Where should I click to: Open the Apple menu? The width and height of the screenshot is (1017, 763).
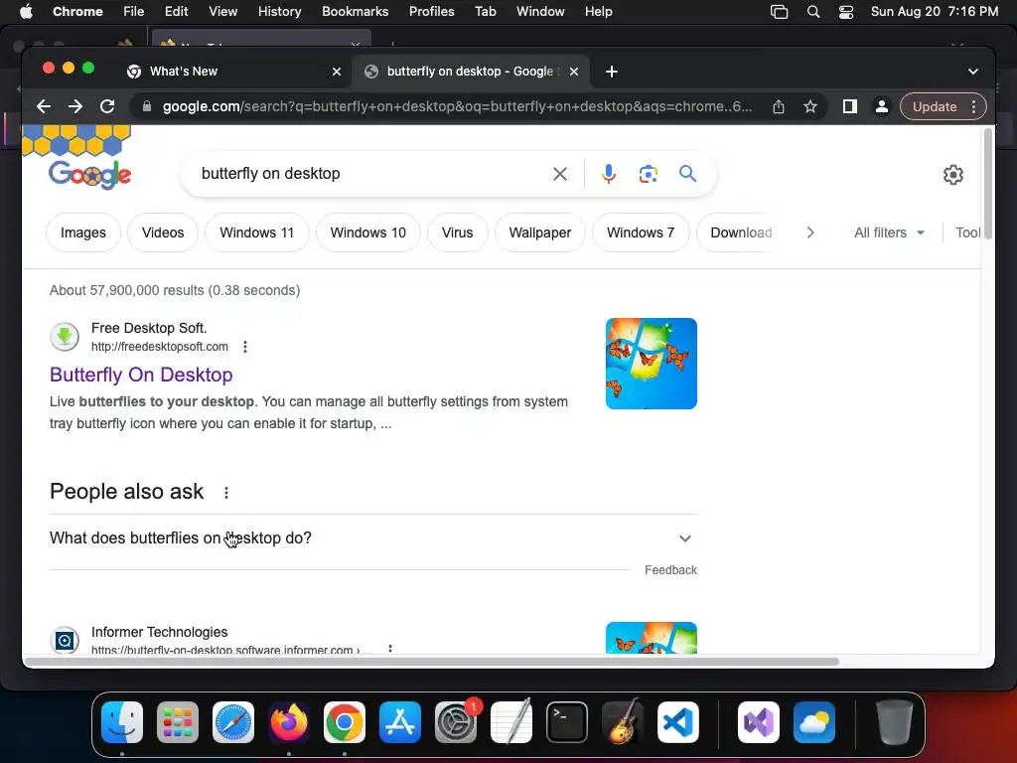point(26,12)
